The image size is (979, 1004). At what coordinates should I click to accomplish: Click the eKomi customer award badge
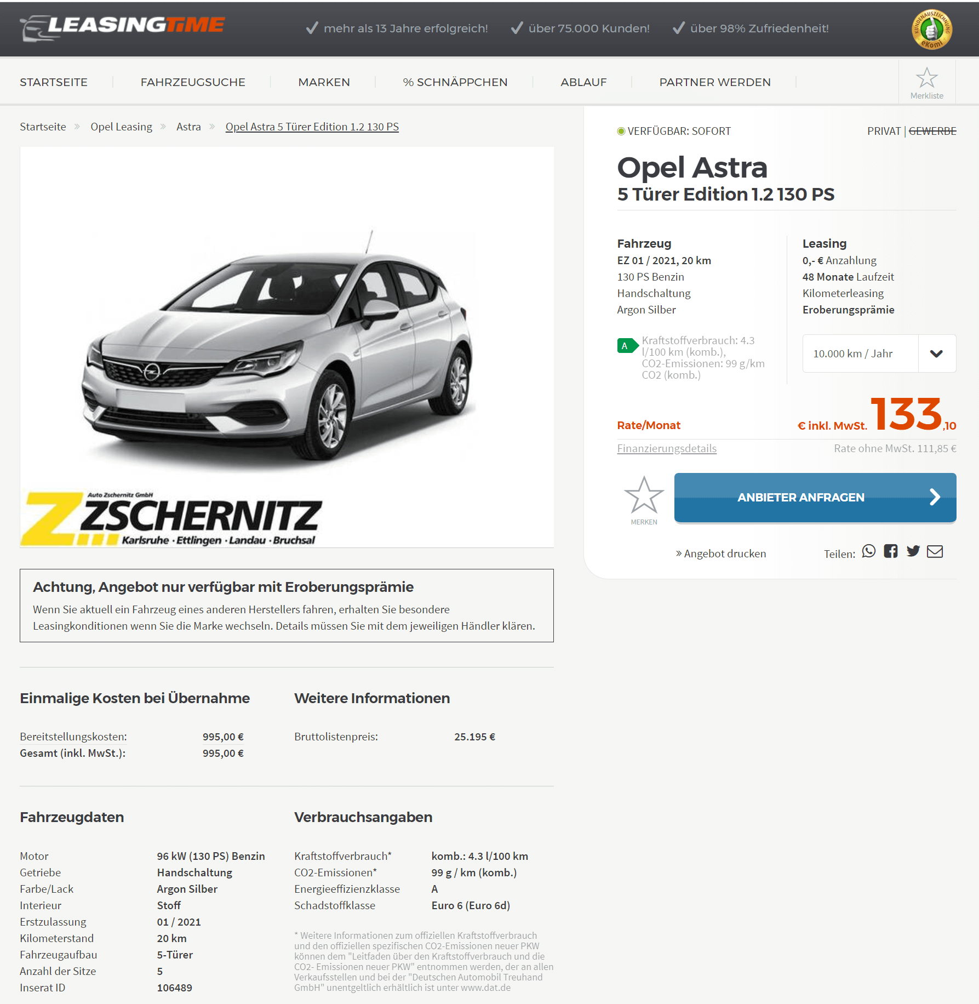click(931, 29)
